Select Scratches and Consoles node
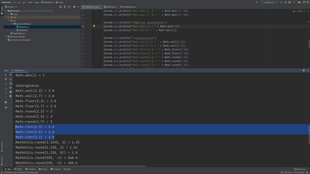310x174 pixels. coord(19,40)
